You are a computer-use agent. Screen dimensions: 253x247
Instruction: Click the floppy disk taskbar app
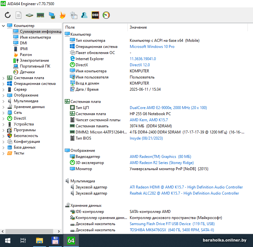55,241
